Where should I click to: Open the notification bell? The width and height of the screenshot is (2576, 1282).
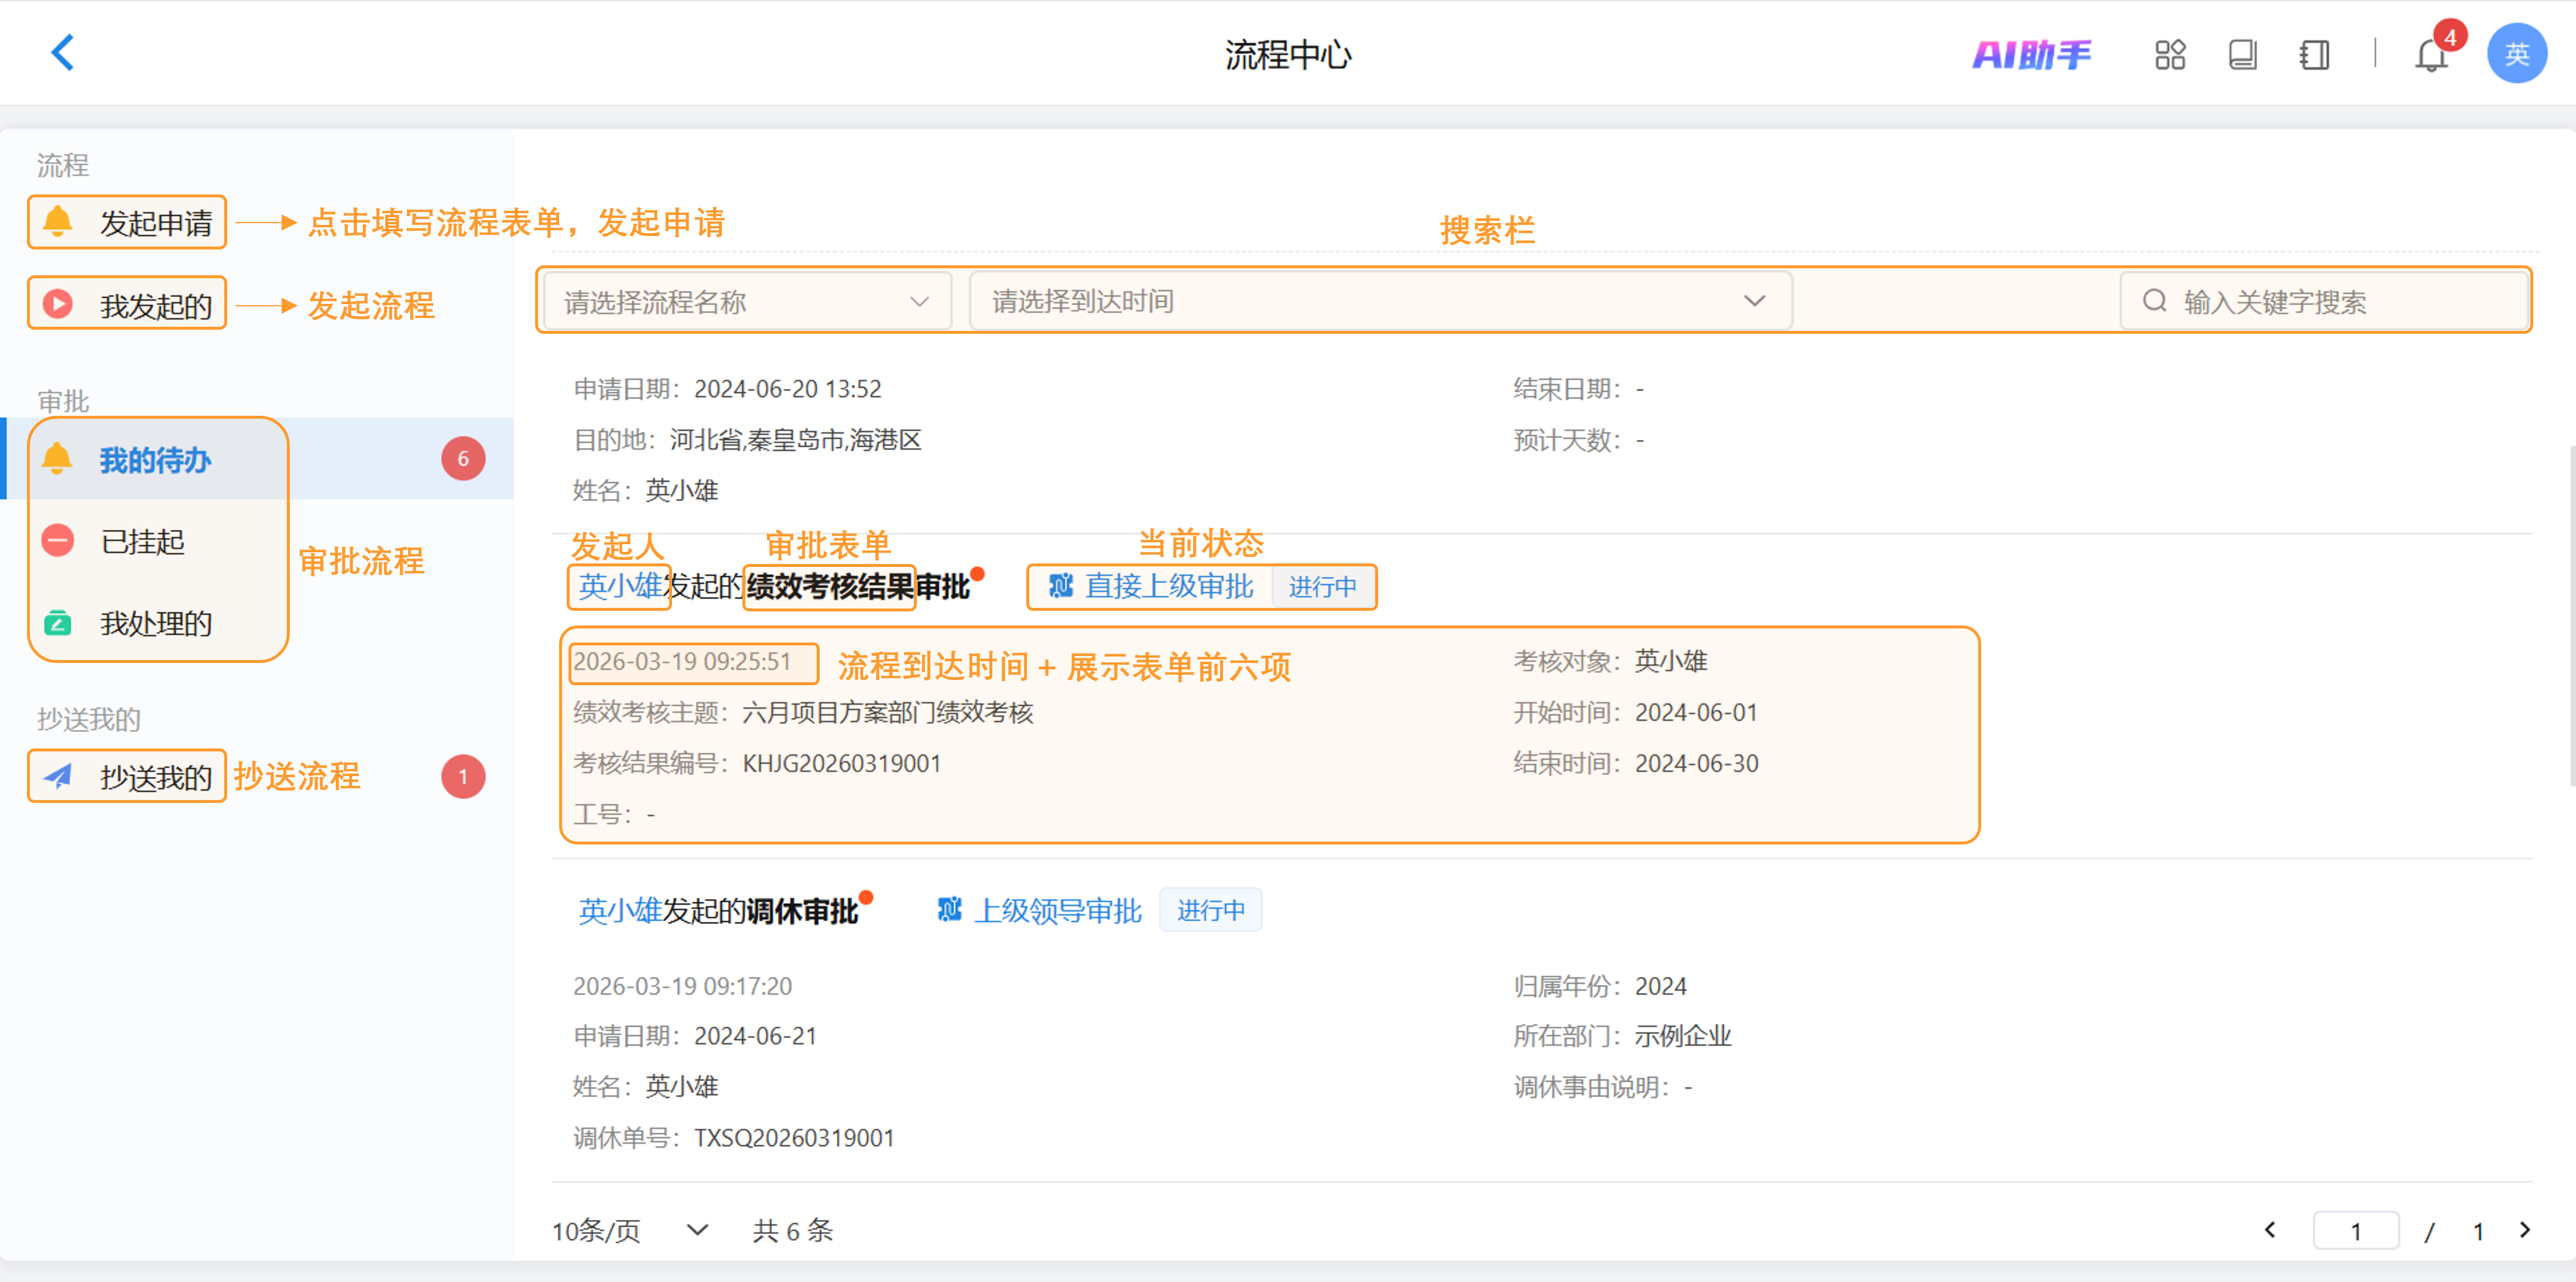2430,56
